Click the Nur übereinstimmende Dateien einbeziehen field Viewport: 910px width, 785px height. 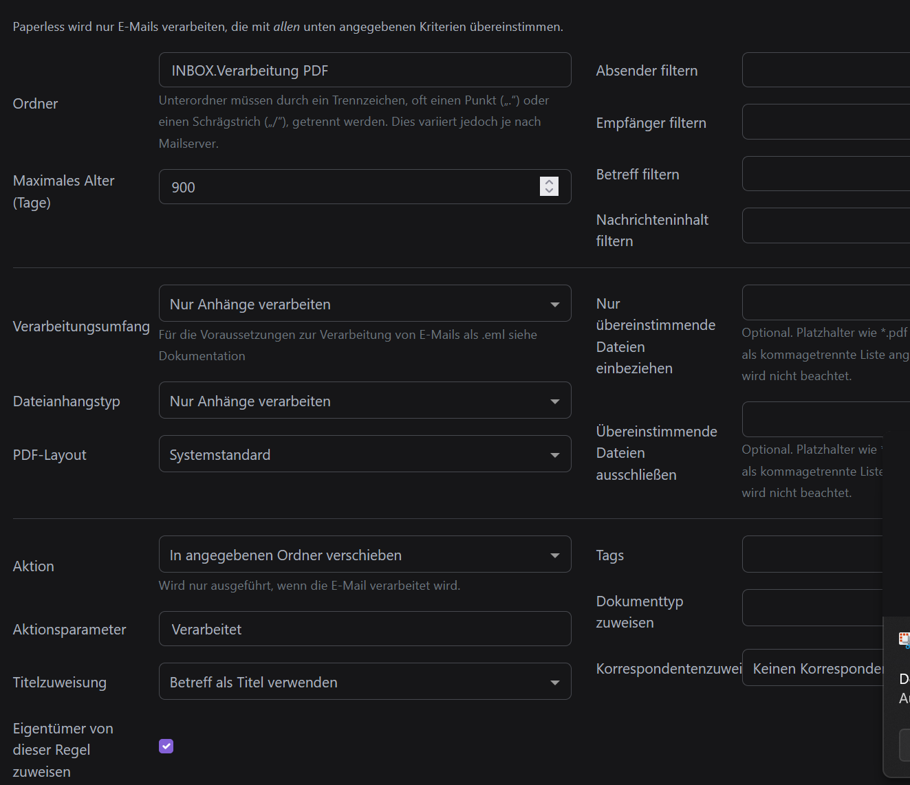[x=825, y=303]
